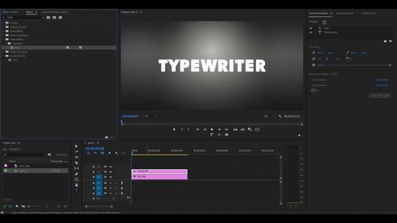
Task: Filter effects by Accelerated Effects icon
Action: (x=48, y=17)
